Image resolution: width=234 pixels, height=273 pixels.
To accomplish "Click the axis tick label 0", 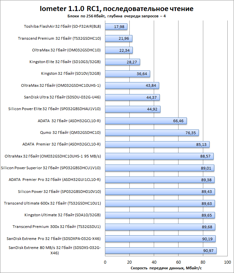I will click(105, 262).
